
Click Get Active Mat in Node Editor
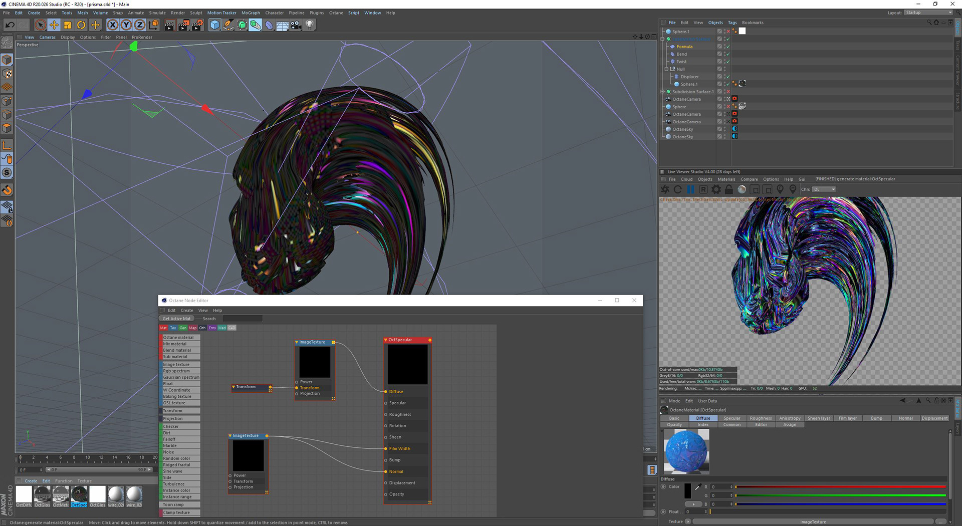pyautogui.click(x=176, y=319)
